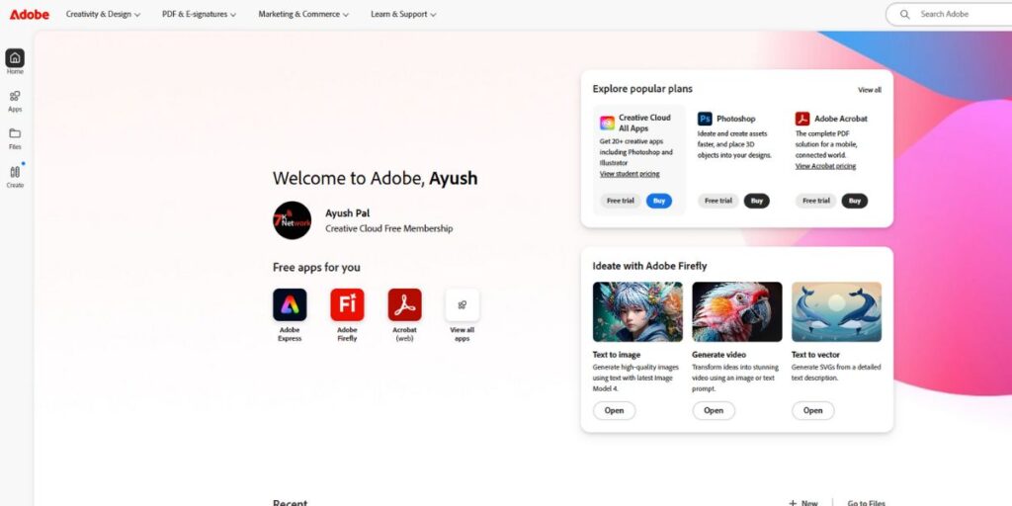The image size is (1012, 506).
Task: Expand Marketing & Commerce menu
Action: click(303, 14)
